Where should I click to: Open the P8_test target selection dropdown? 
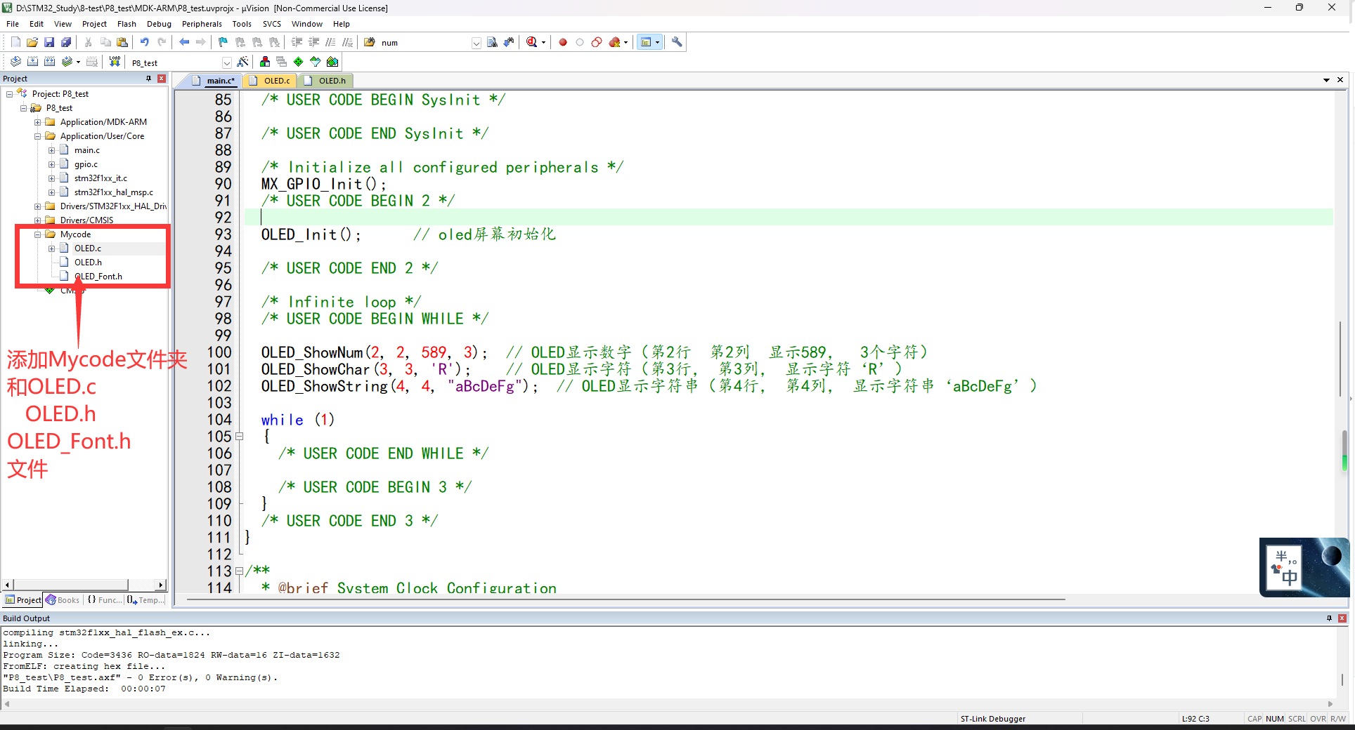click(x=226, y=62)
